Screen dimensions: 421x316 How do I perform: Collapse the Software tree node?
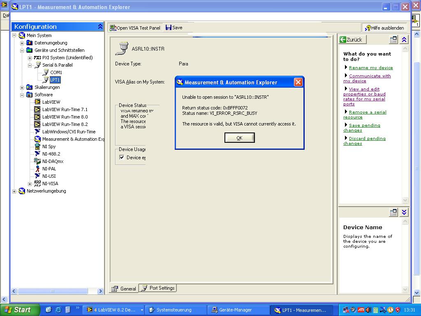click(22, 95)
